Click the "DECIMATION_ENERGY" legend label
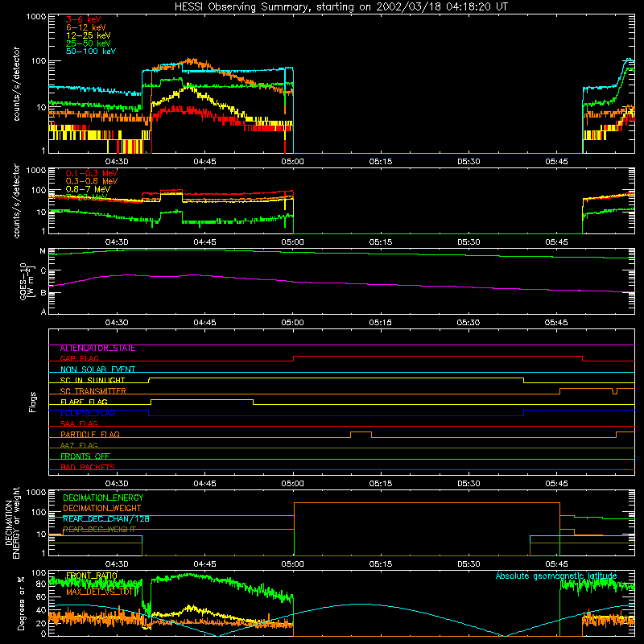Image resolution: width=644 pixels, height=644 pixels. coord(103,497)
